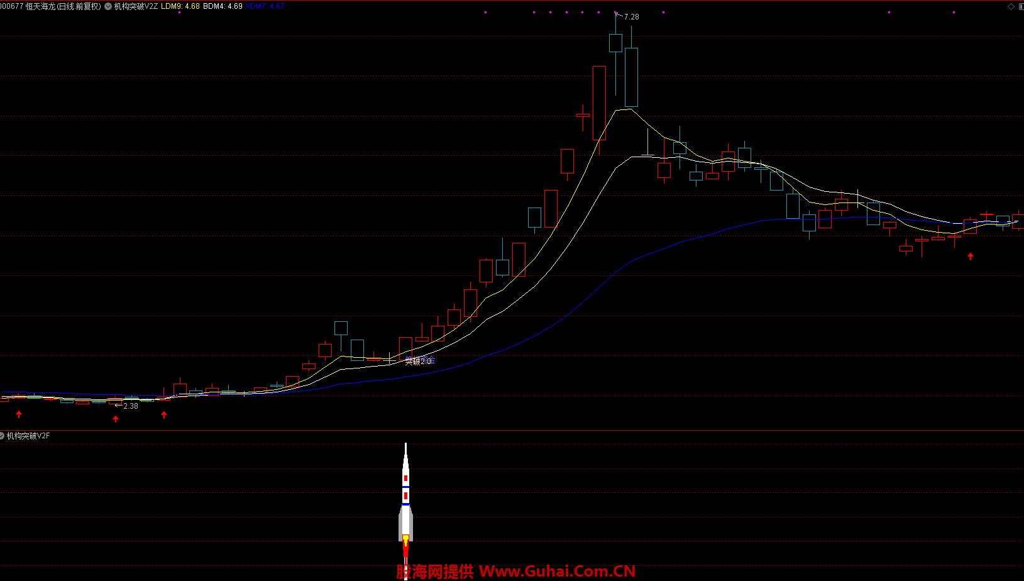Click the red up-arrow right of the 2.38 label
The image size is (1024, 581).
point(164,414)
